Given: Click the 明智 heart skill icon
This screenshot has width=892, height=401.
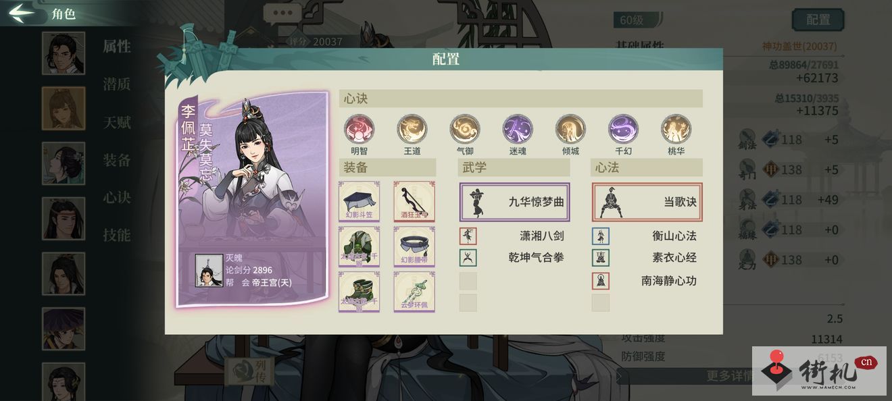Looking at the screenshot, I should (x=360, y=129).
